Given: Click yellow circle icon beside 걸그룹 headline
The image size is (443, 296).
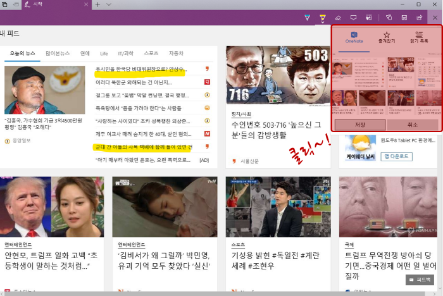Looking at the screenshot, I should pos(207,95).
